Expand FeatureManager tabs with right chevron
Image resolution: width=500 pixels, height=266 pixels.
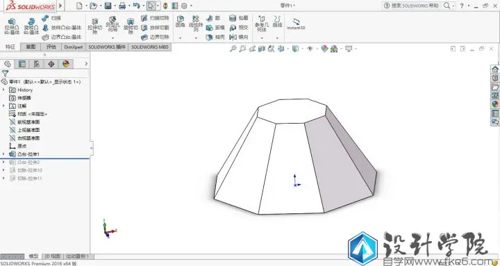86,64
